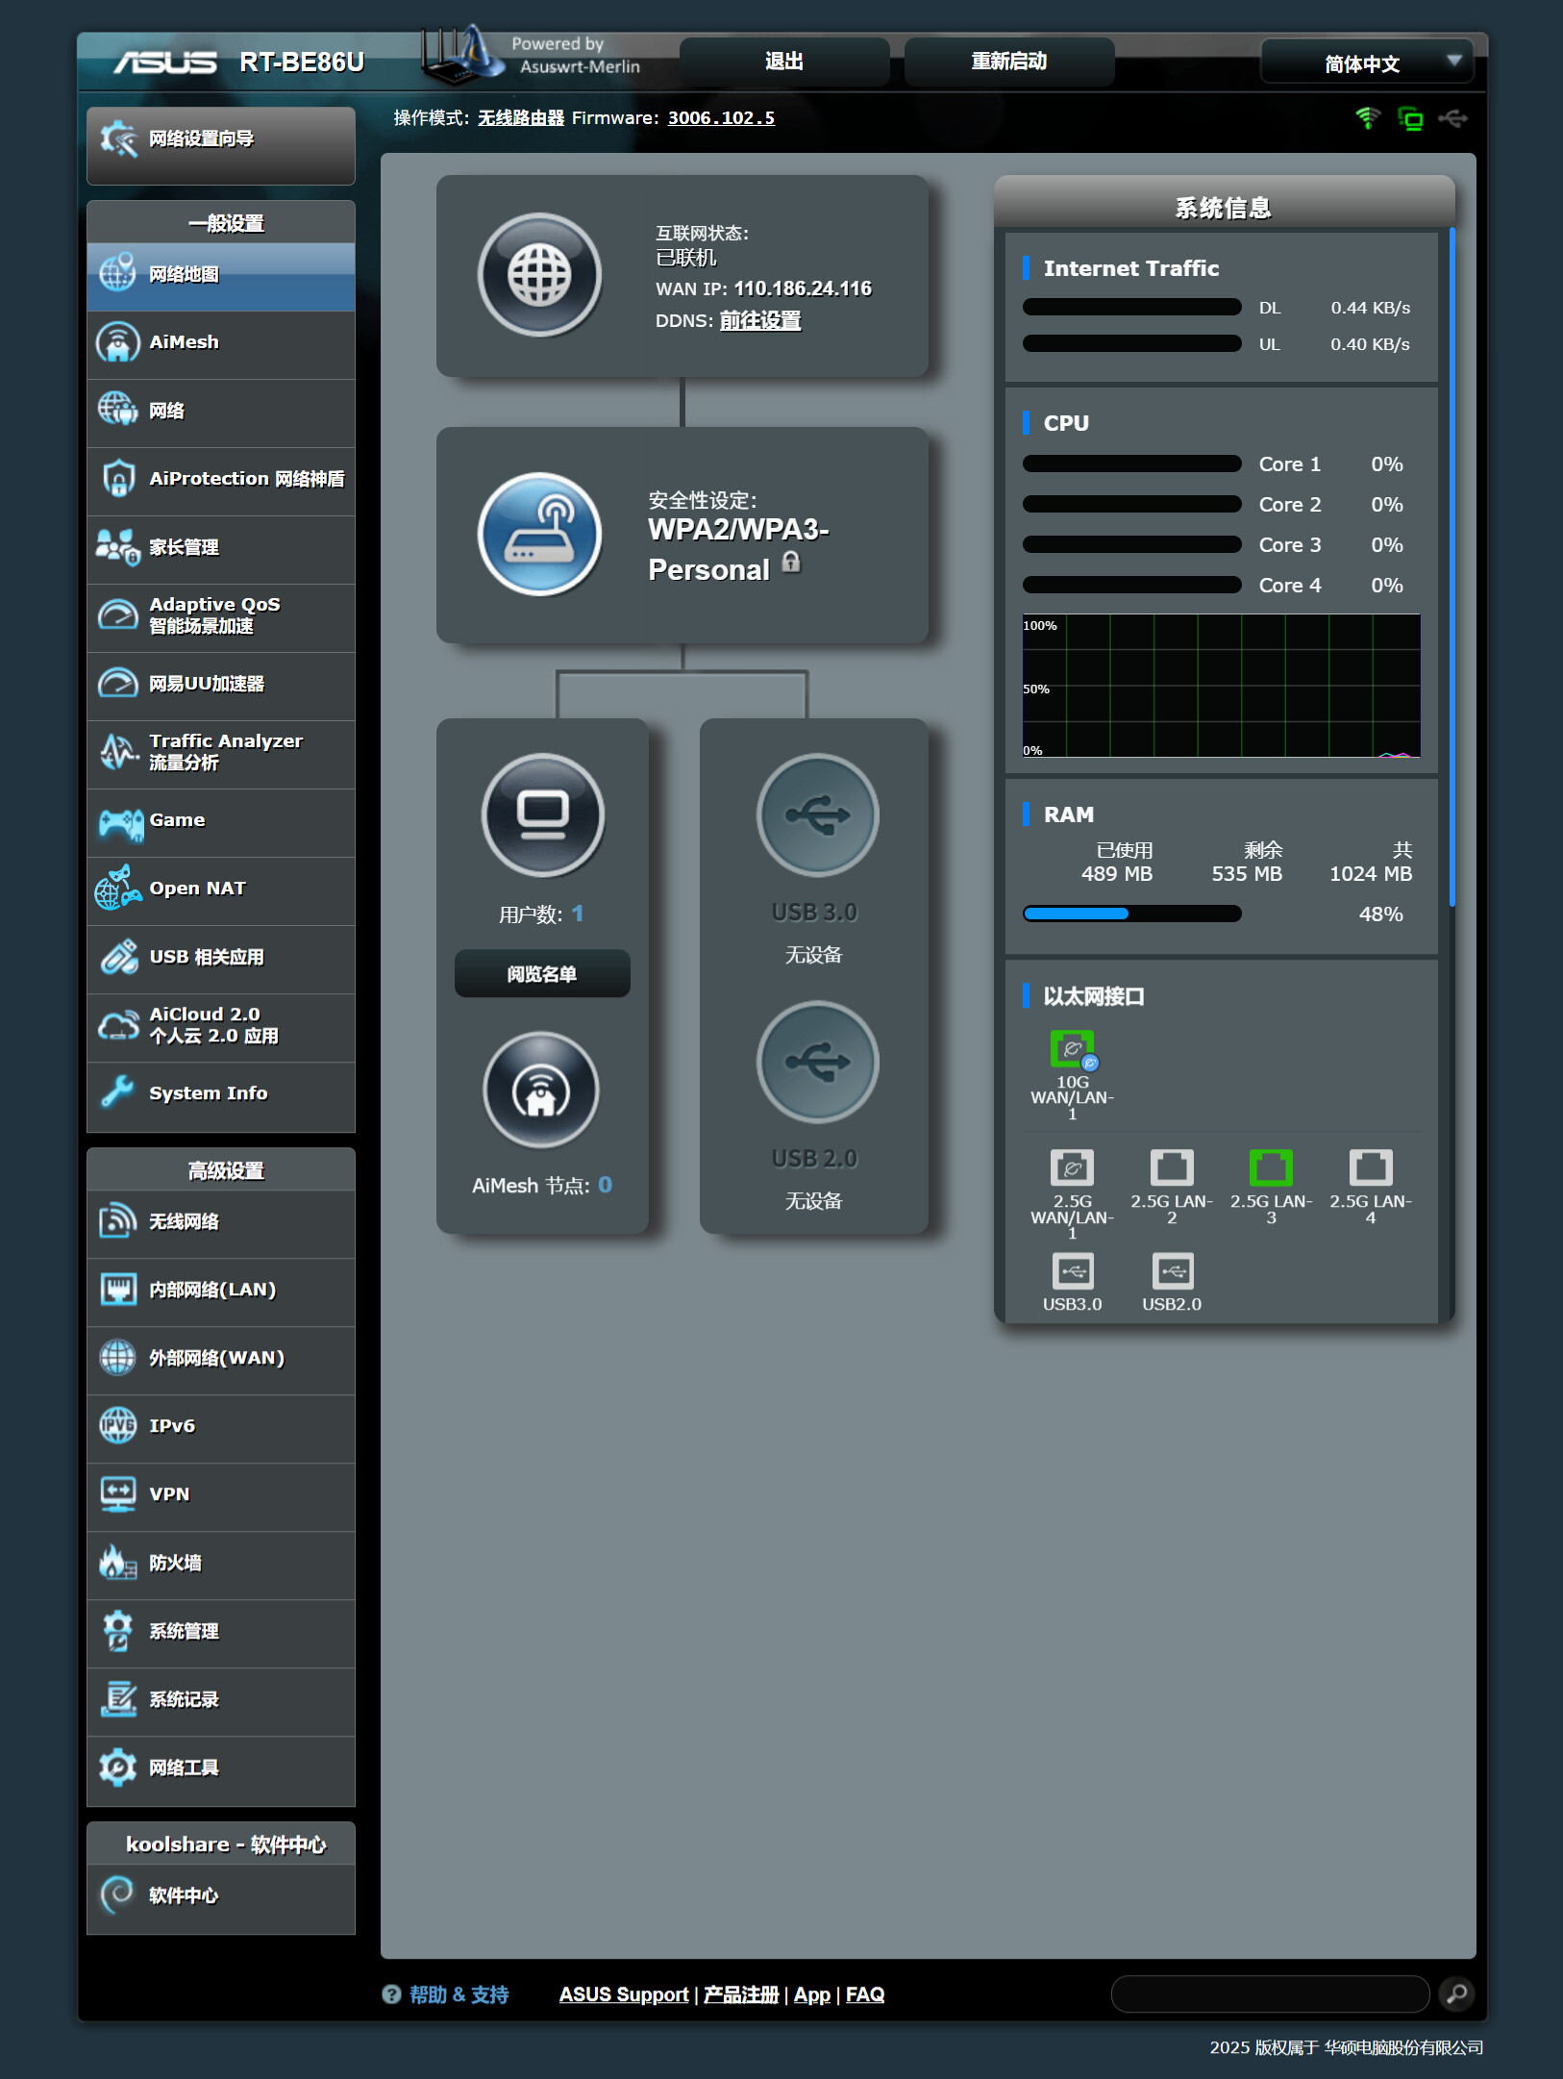Select the USB 3.0 device icon
1563x2079 pixels.
pyautogui.click(x=817, y=814)
